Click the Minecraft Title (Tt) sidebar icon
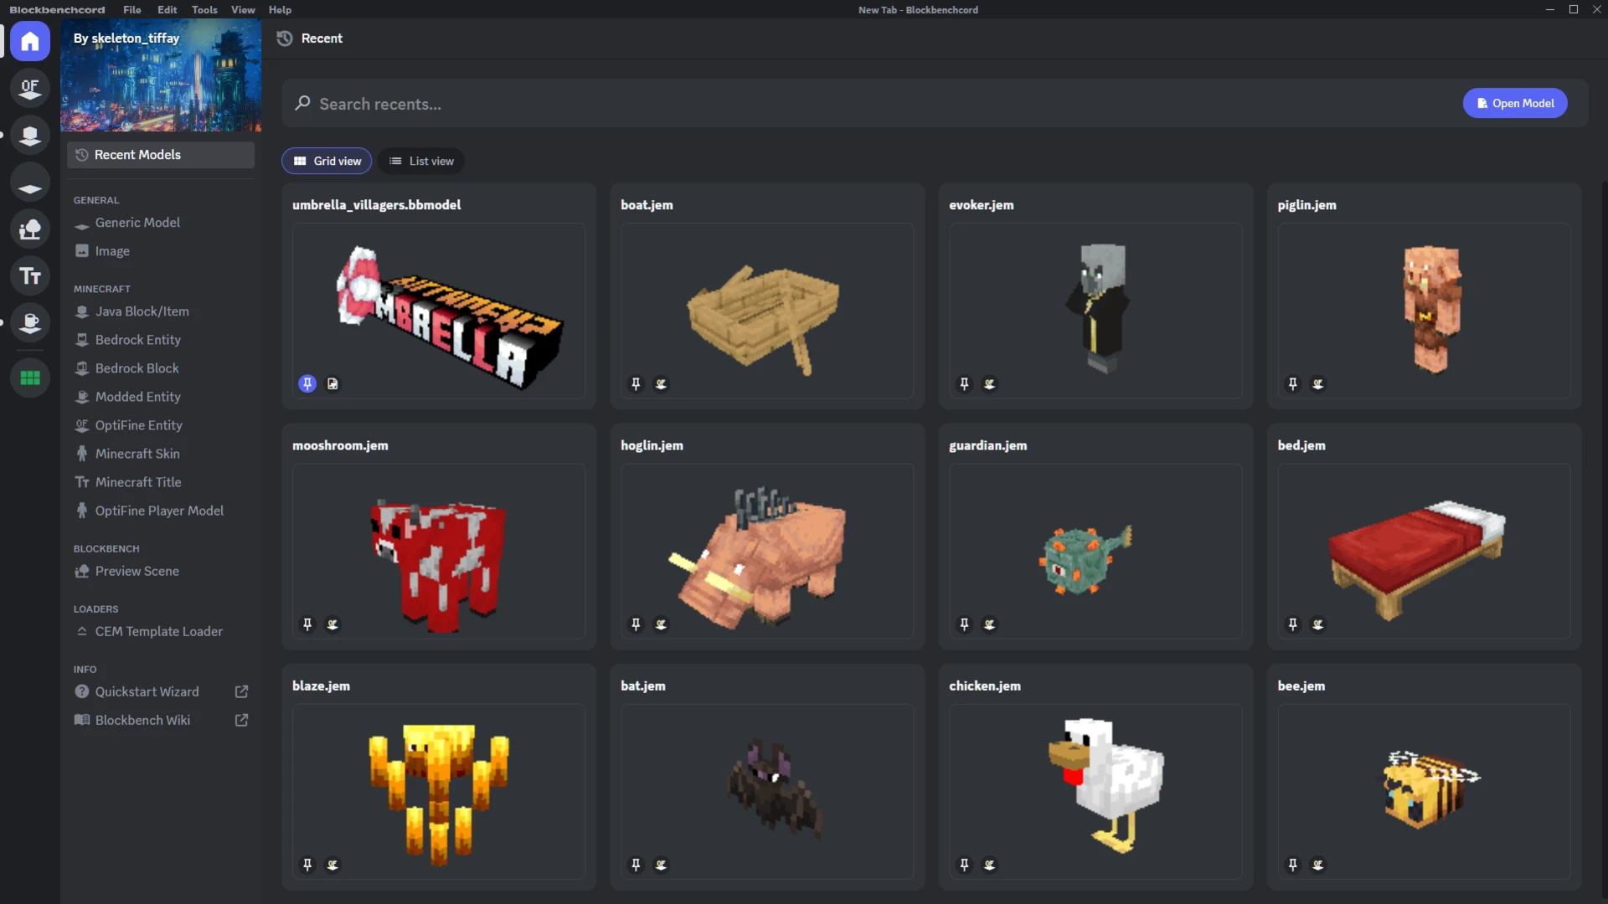This screenshot has width=1608, height=904. coord(30,276)
